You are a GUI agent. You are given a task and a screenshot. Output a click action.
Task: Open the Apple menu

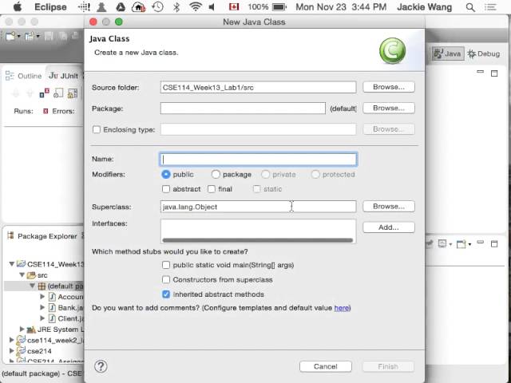[x=17, y=7]
